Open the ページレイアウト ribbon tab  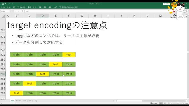[22, 7]
